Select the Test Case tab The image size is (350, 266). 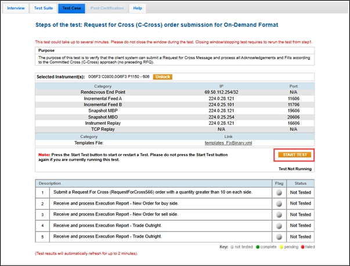(x=71, y=8)
